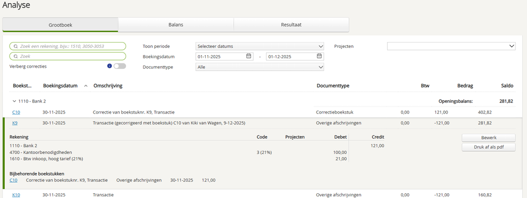Click the Druk af als pdf button
The height and width of the screenshot is (198, 527).
tap(488, 147)
